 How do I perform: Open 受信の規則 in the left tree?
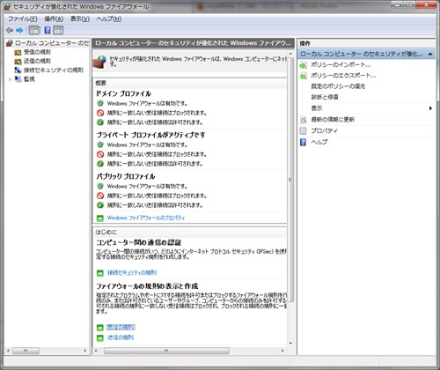37,52
